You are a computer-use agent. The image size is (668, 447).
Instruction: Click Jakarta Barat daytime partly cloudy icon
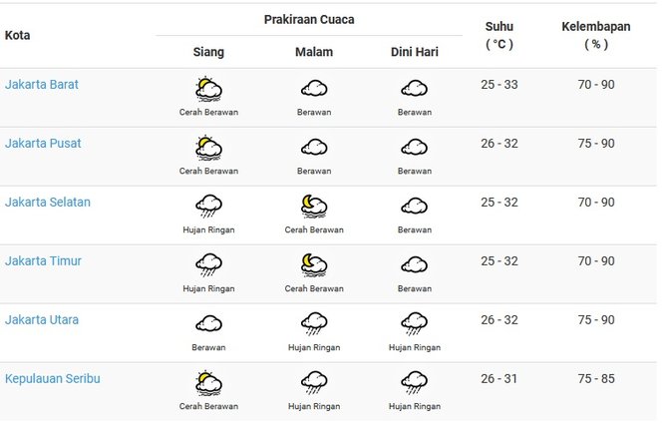208,90
